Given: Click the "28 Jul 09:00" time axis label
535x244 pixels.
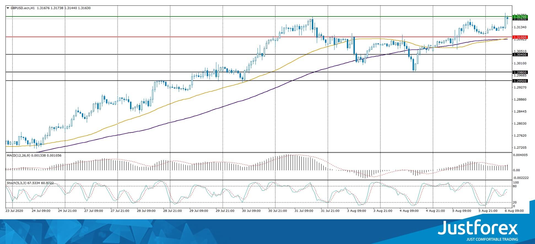Looking at the screenshot, I should pos(146,211).
